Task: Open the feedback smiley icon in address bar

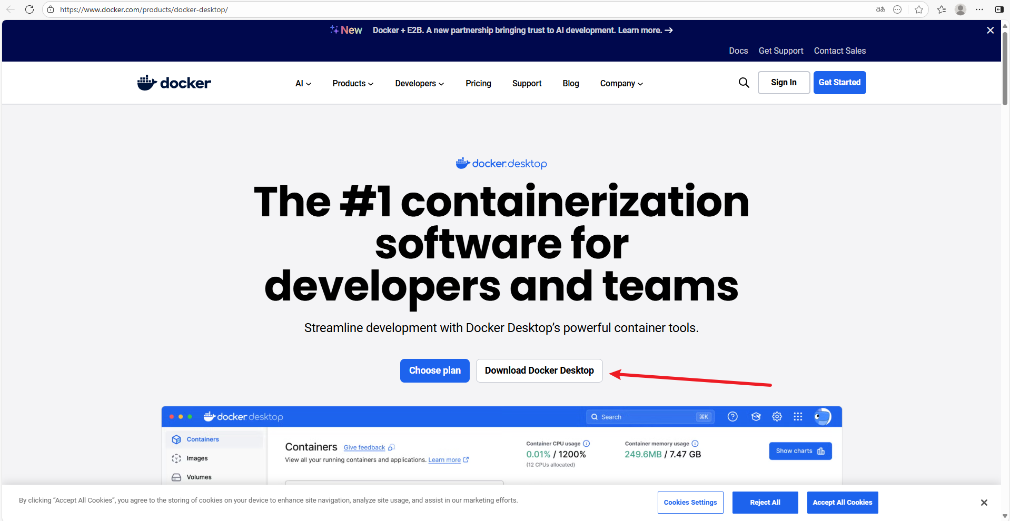Action: tap(898, 9)
